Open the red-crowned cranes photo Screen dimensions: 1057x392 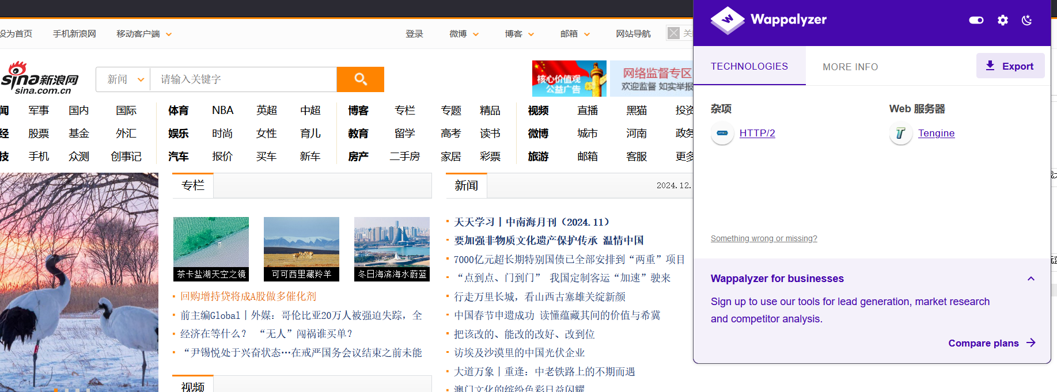[x=79, y=282]
